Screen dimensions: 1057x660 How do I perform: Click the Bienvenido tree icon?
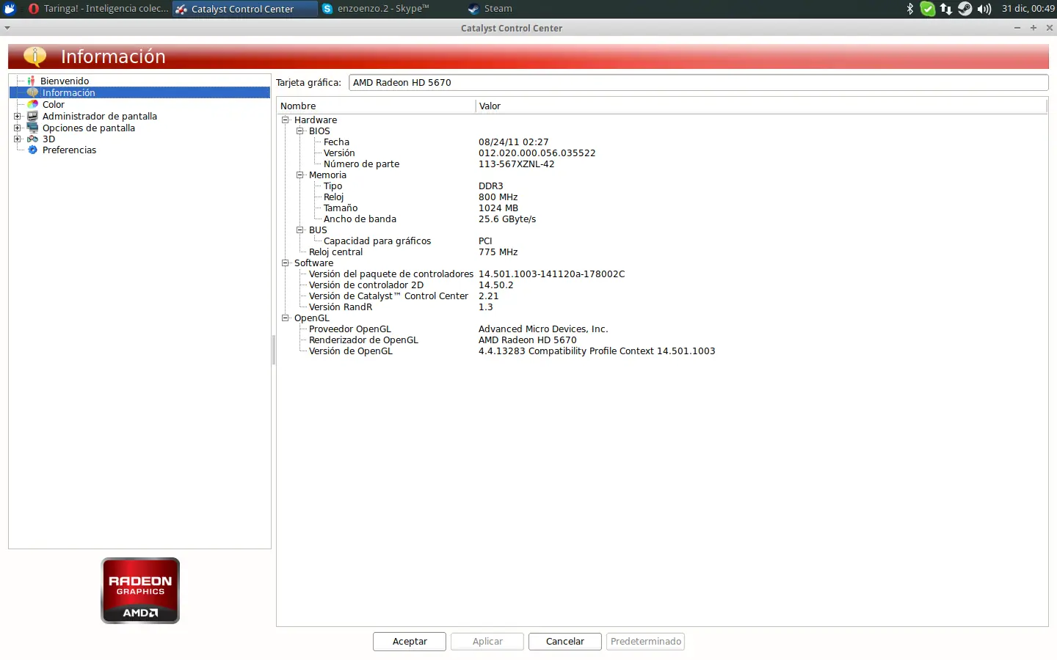tap(31, 81)
